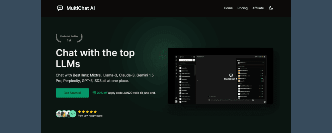Go to the Pricing page
Viewport: 332px width, 133px height.
click(x=242, y=8)
